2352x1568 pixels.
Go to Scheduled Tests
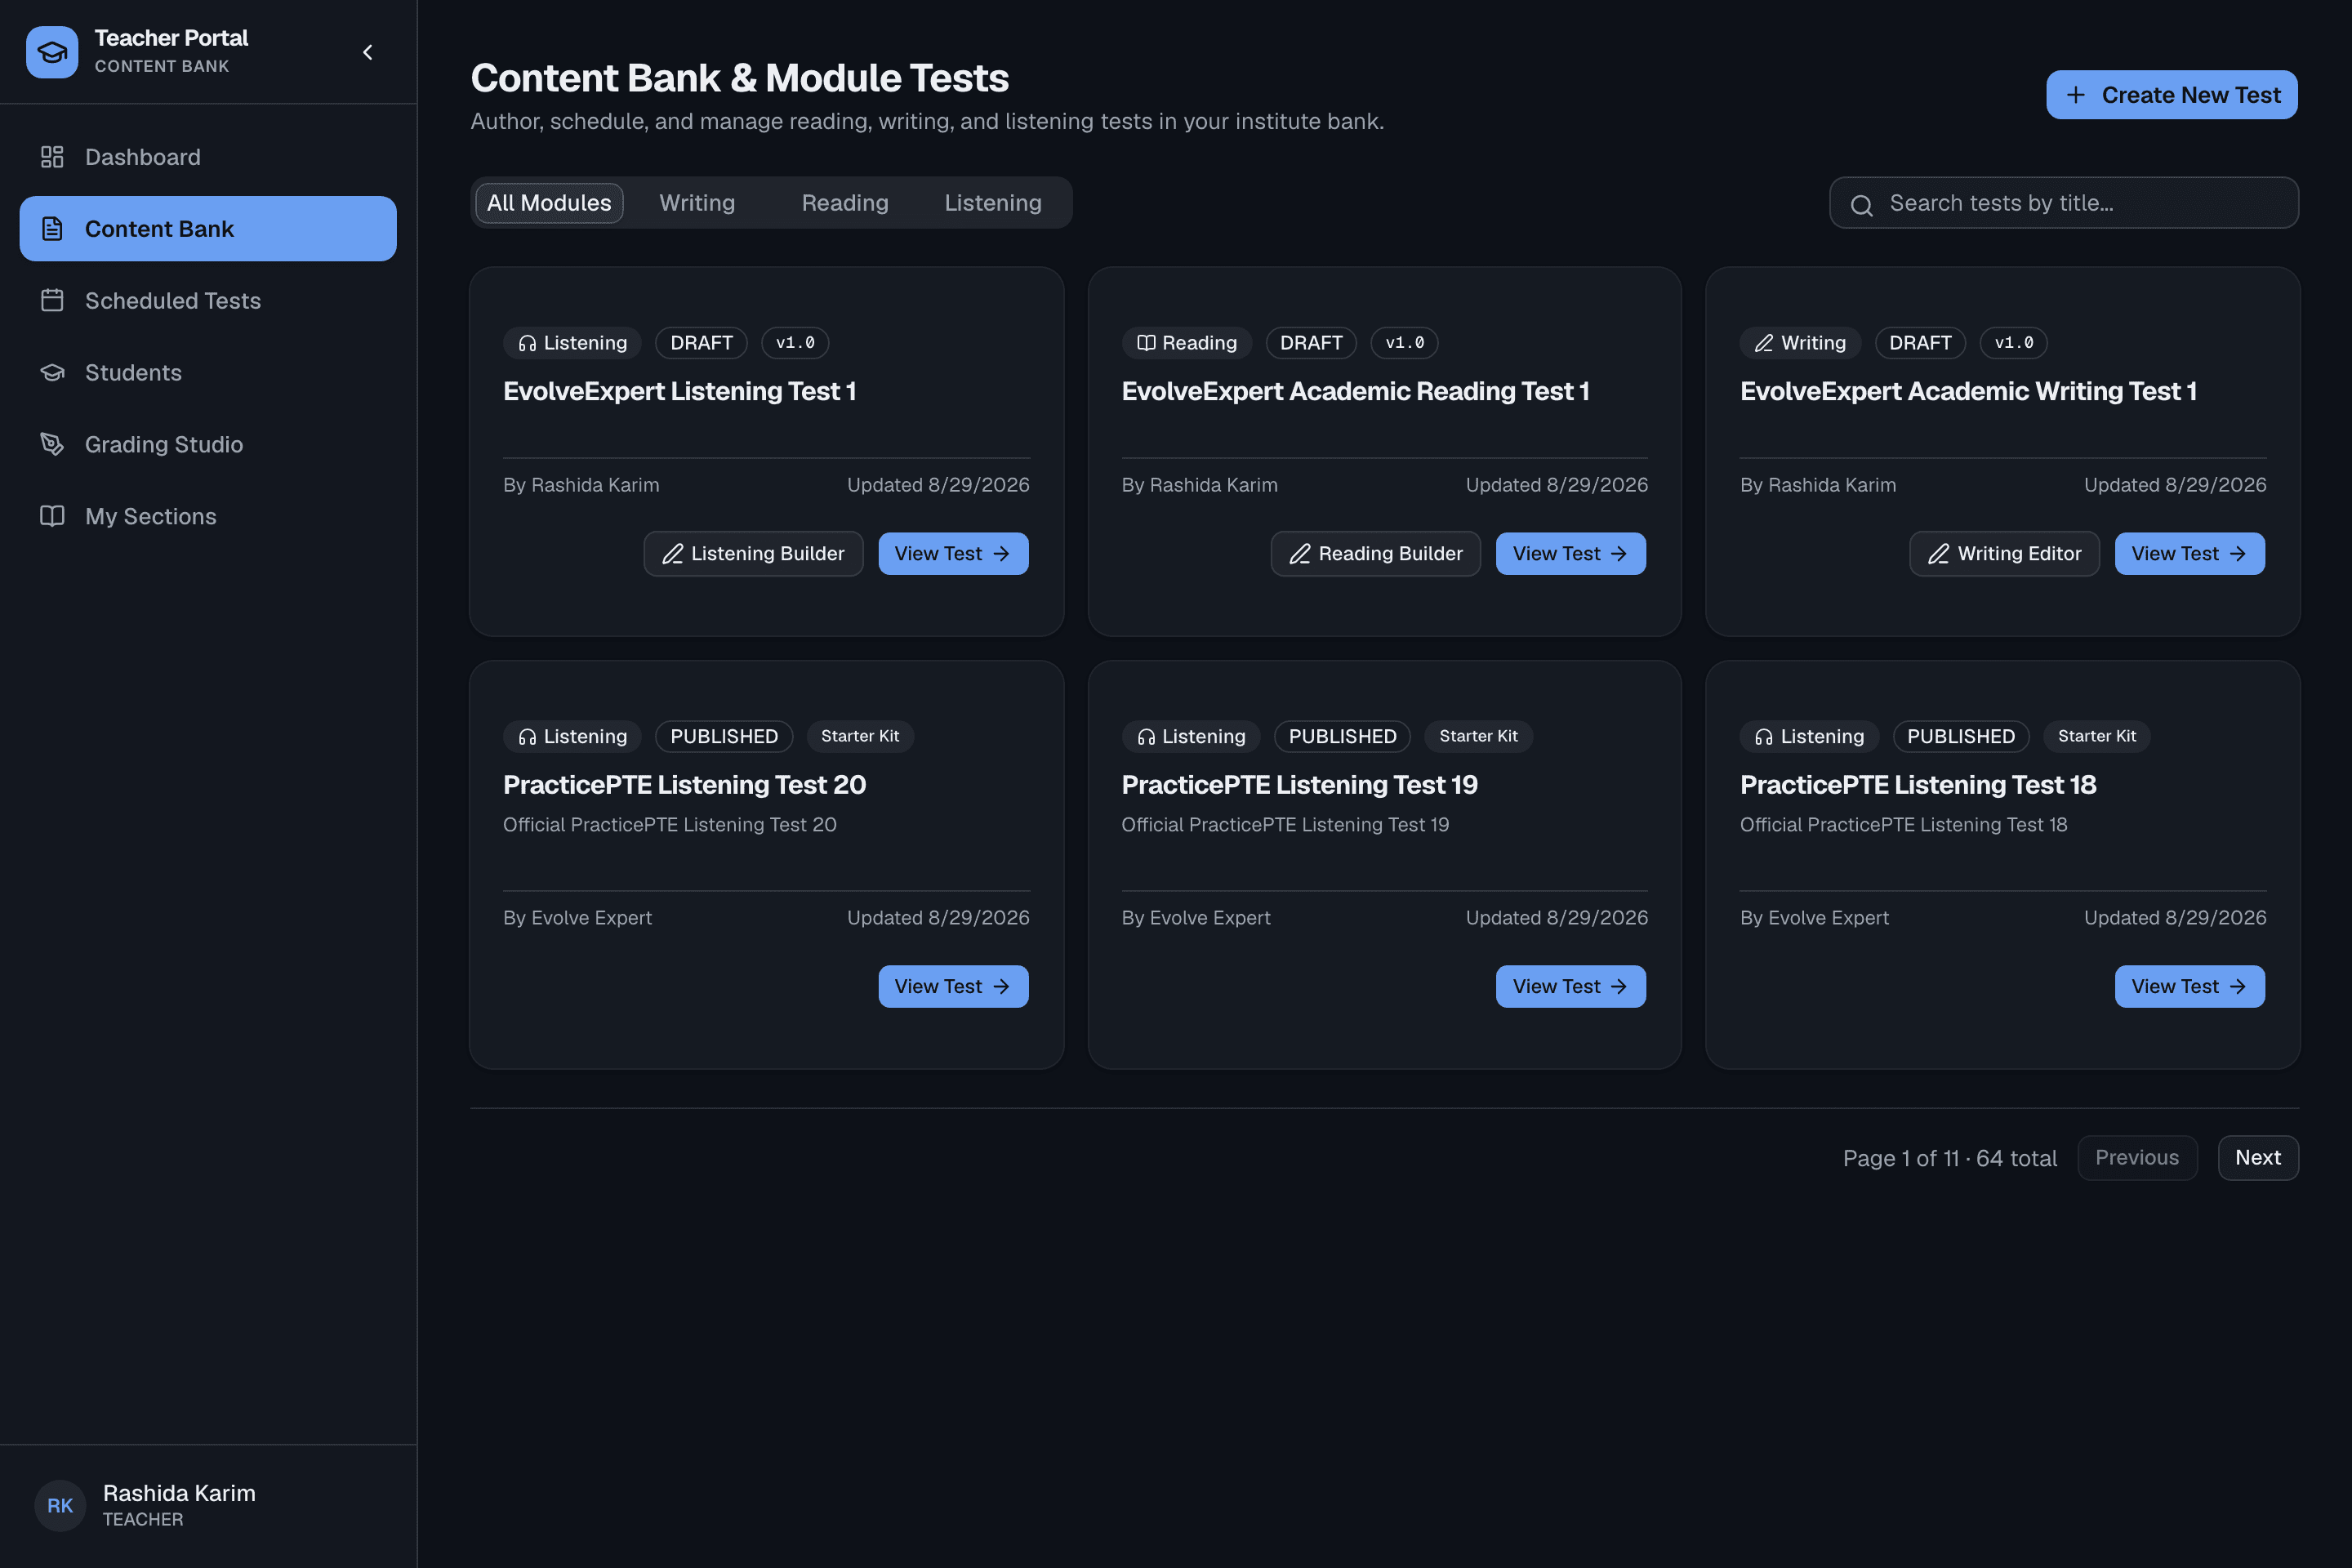[x=208, y=301]
